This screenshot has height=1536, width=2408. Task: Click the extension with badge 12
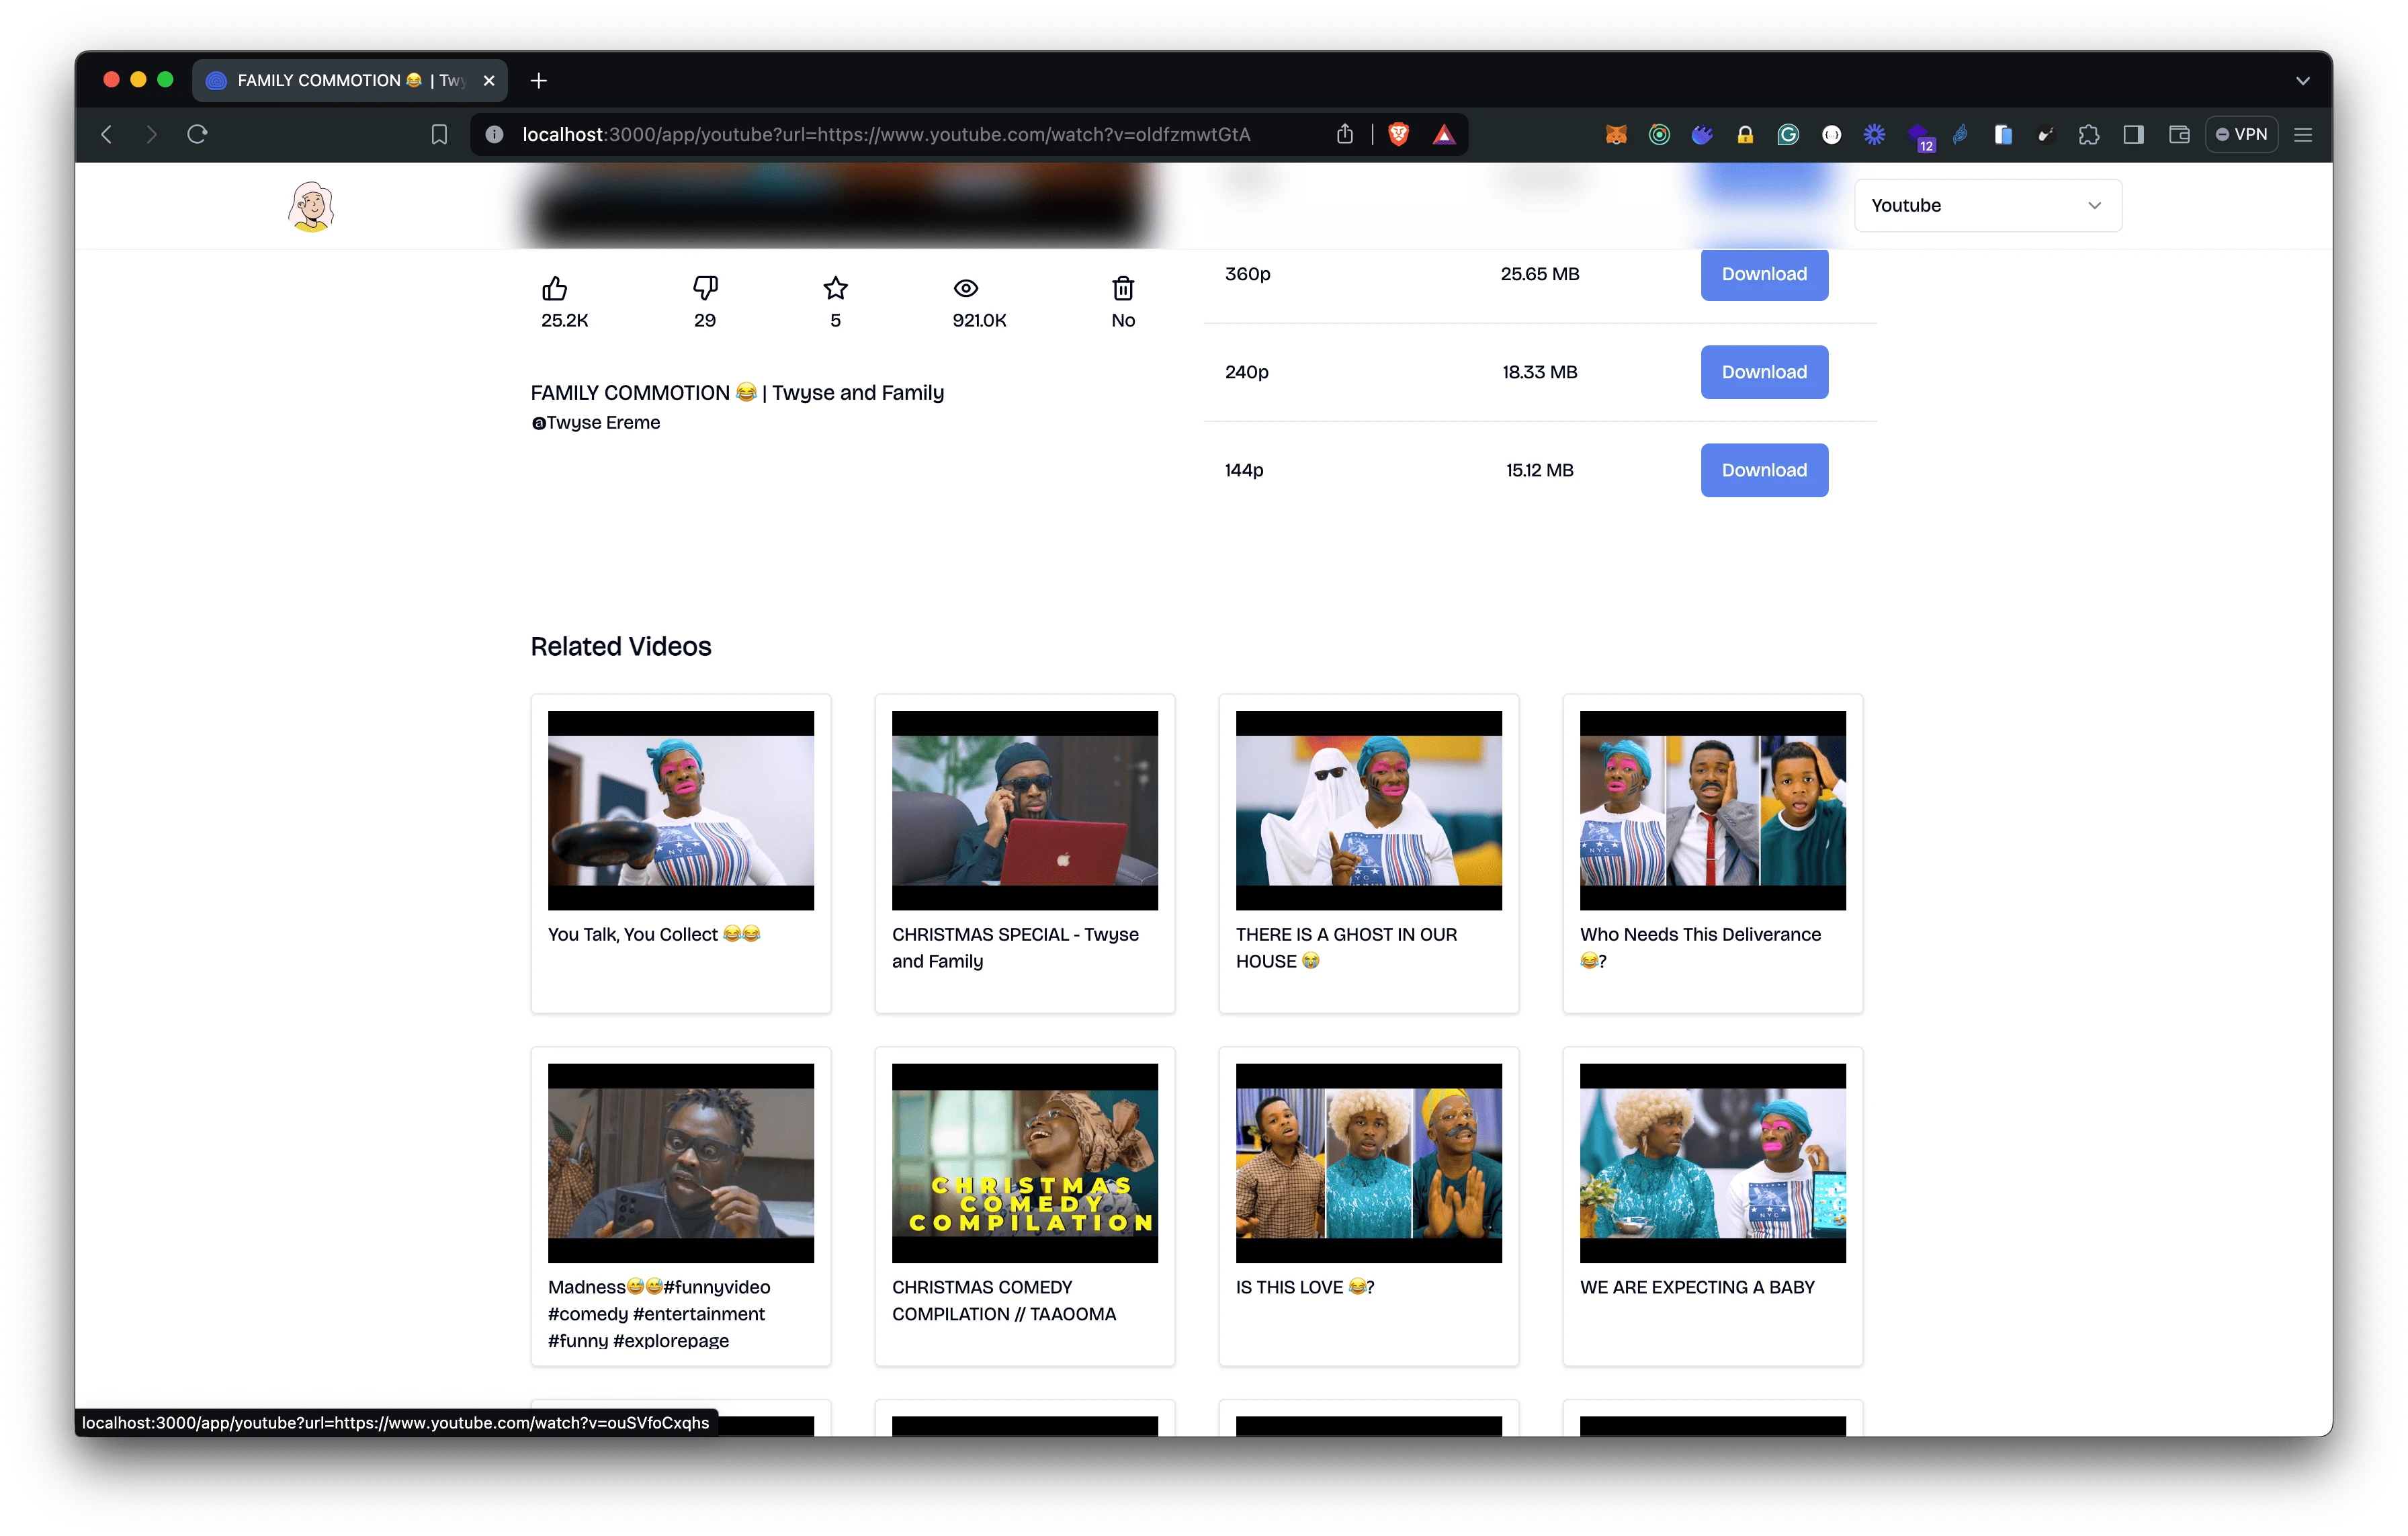click(x=1919, y=136)
